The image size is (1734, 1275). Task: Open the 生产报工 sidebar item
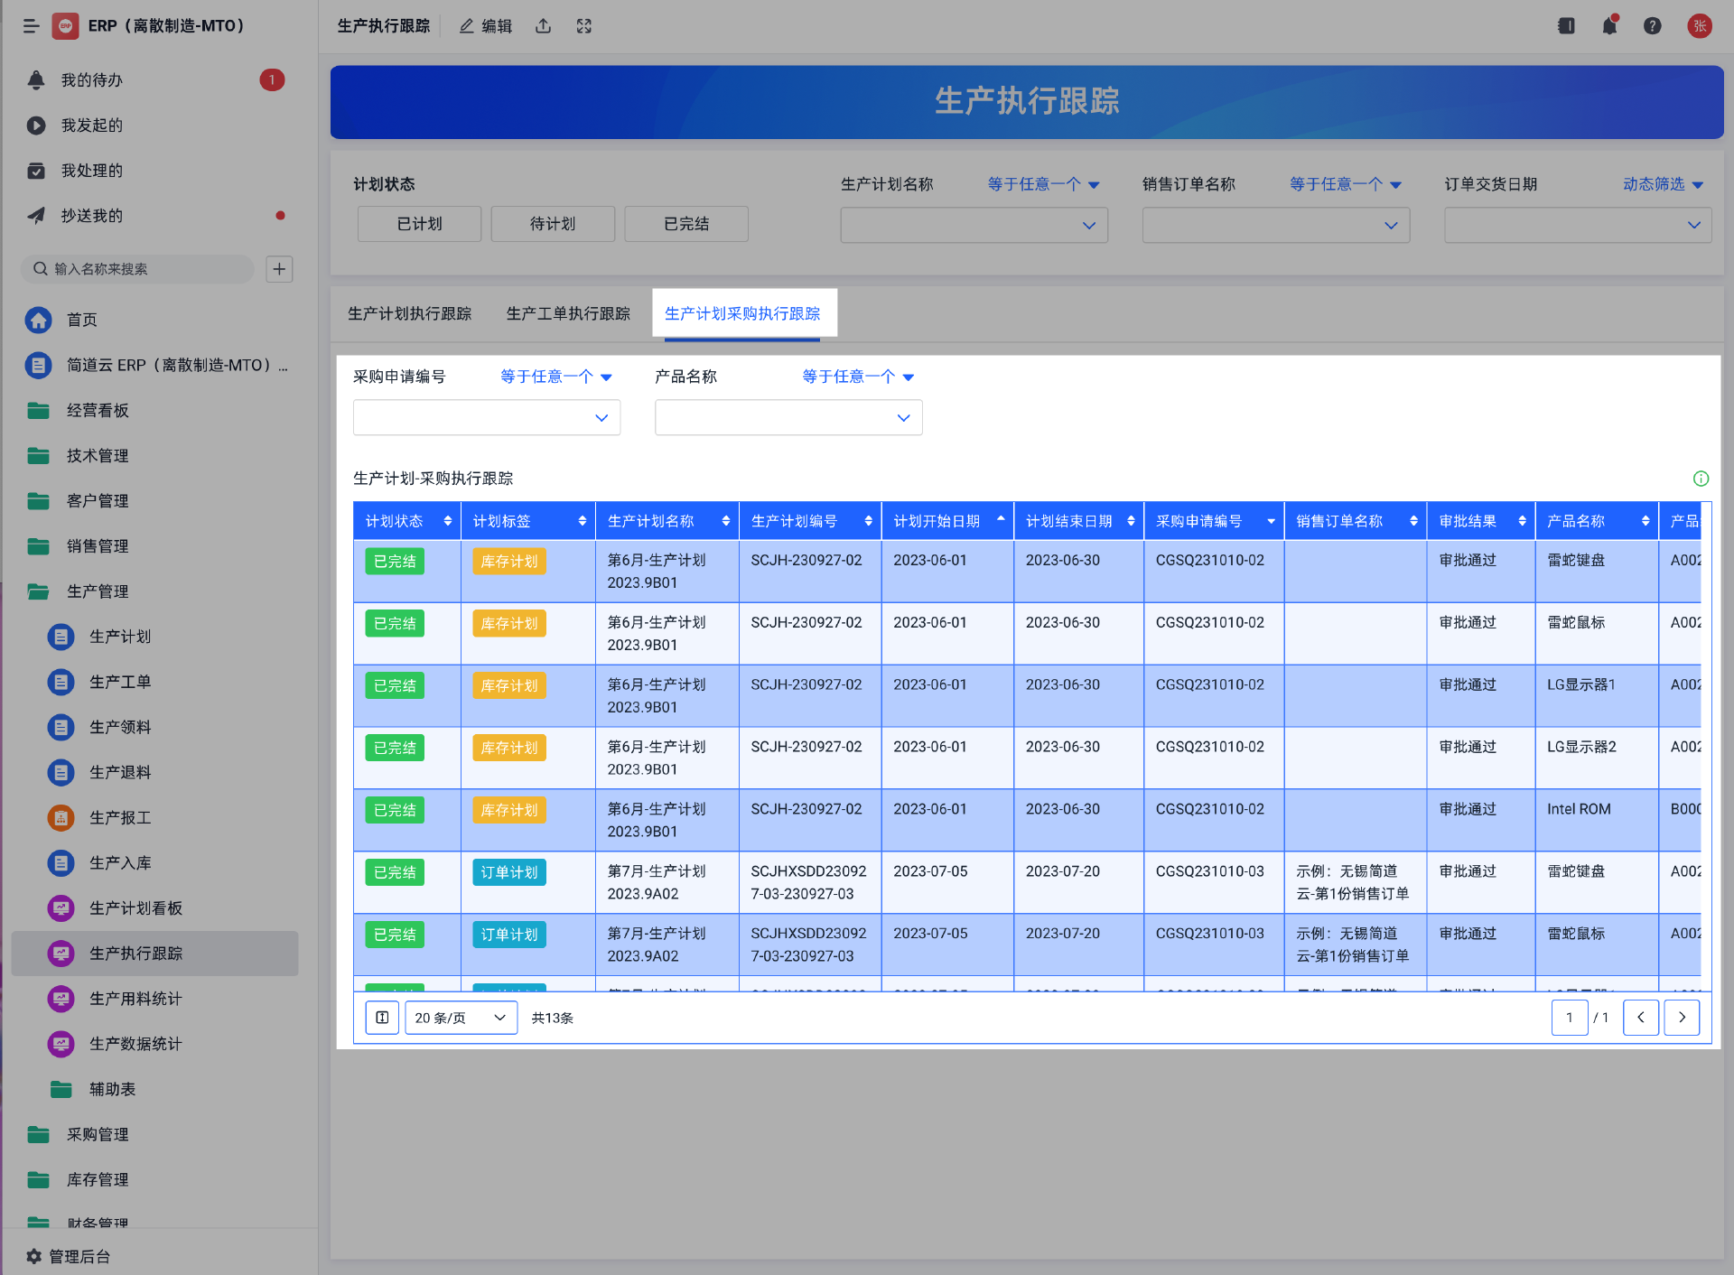click(120, 818)
